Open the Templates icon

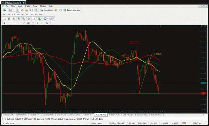tap(51, 19)
